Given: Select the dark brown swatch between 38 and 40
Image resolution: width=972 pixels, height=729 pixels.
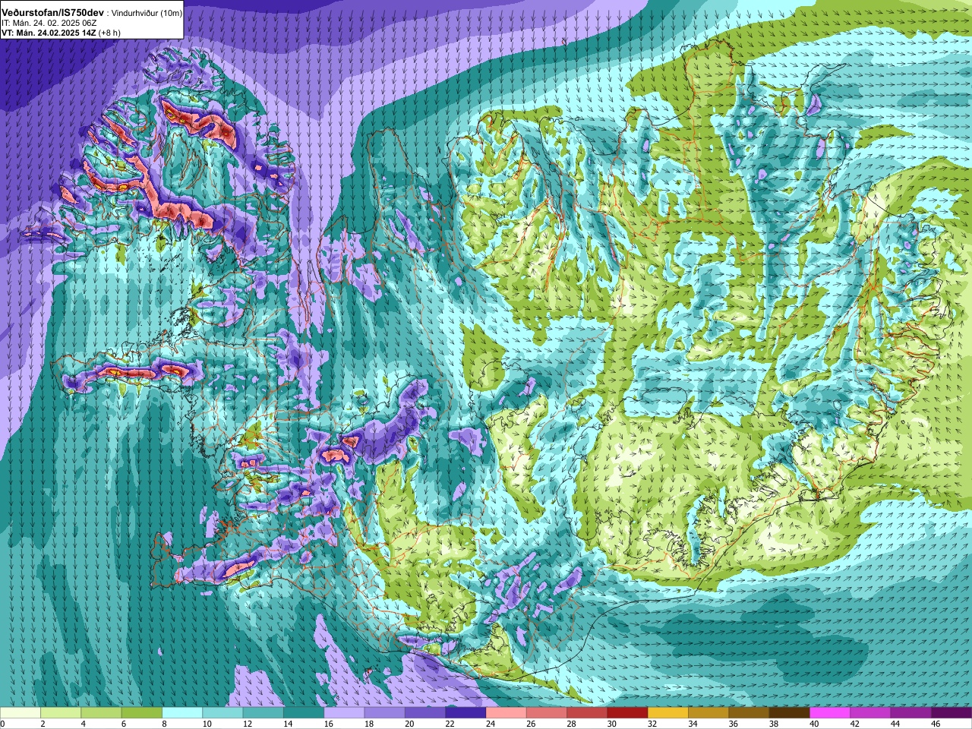Looking at the screenshot, I should [789, 714].
